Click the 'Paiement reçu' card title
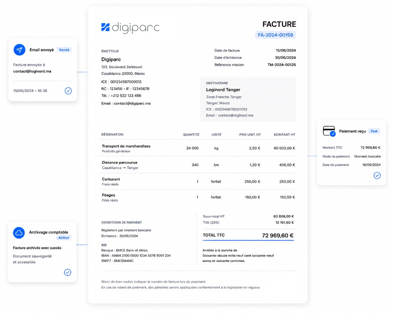Viewport: 393px width, 314px height. tap(352, 131)
